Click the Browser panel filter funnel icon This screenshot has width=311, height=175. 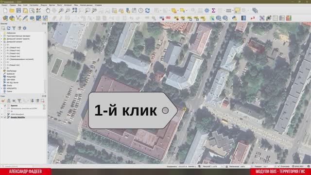point(14,28)
